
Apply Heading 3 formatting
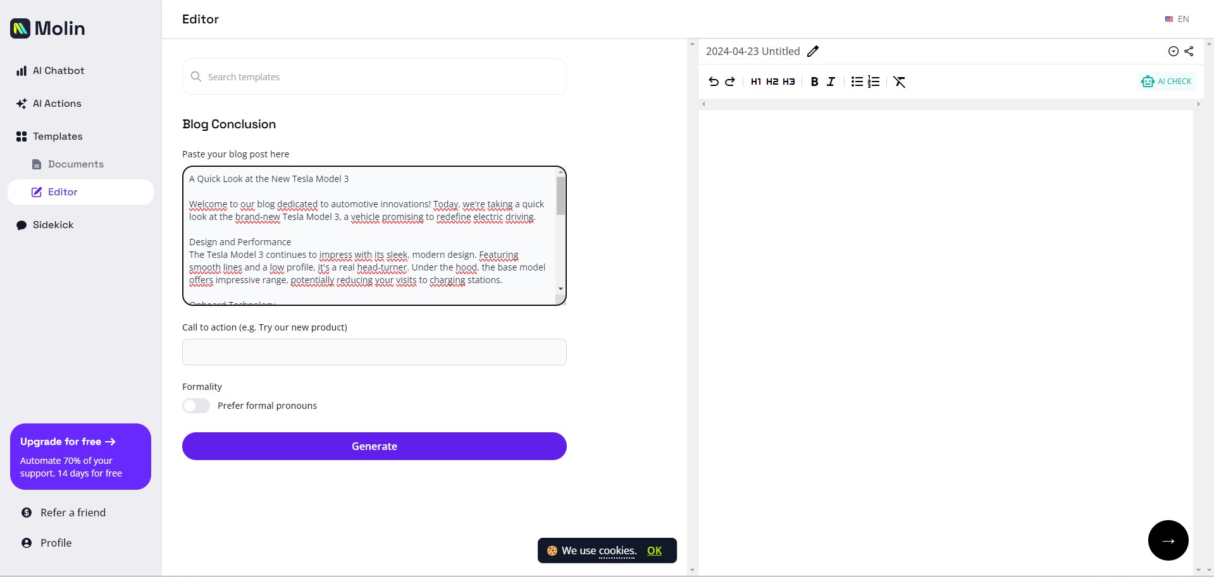[x=789, y=82]
